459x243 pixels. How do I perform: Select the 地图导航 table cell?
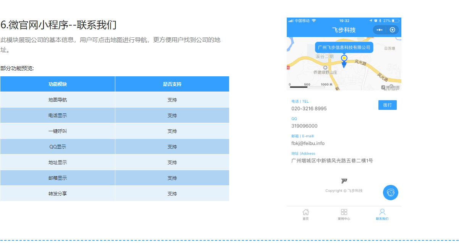[58, 100]
